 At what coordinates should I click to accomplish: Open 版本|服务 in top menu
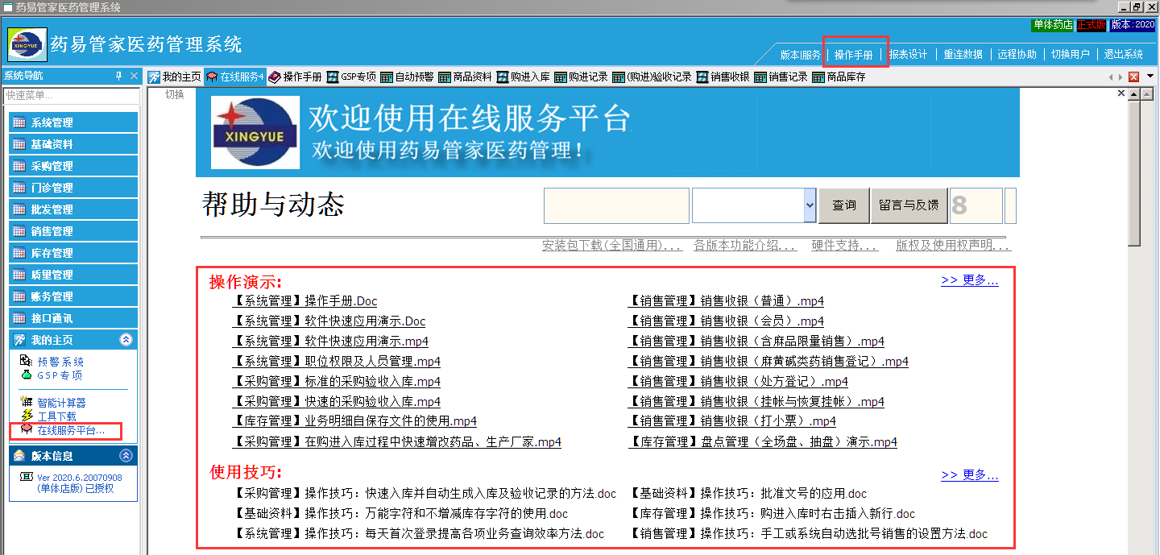click(800, 55)
